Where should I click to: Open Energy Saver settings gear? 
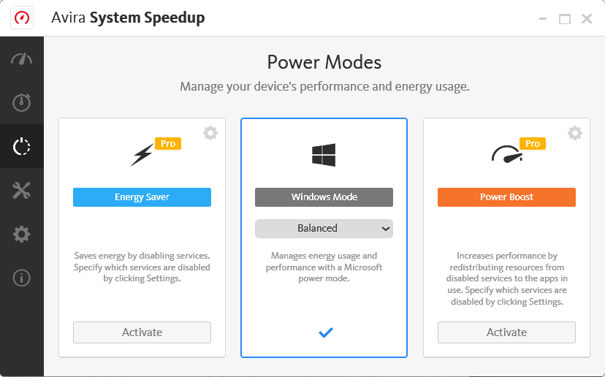tap(210, 133)
